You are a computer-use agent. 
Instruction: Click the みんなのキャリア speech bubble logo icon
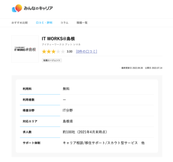pos(17,8)
